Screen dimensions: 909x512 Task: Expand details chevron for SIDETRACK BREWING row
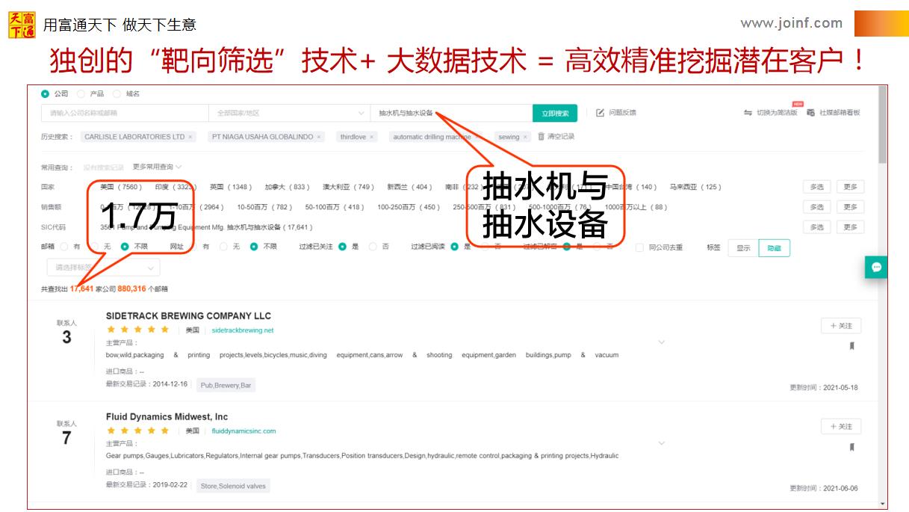(661, 342)
